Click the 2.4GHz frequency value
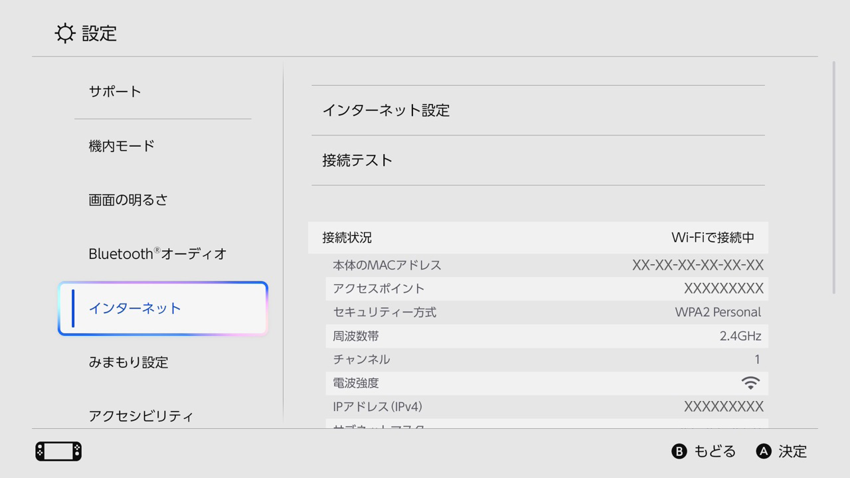Viewport: 850px width, 478px height. point(740,336)
